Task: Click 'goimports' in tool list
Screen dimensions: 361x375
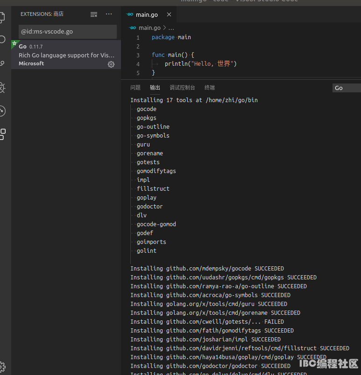Action: point(151,242)
